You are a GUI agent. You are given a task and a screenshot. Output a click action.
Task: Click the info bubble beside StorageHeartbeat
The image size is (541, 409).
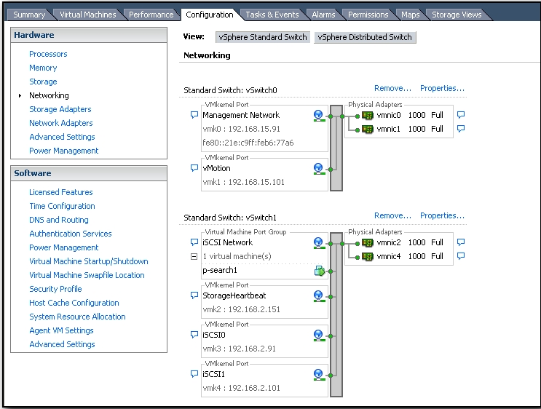(194, 295)
